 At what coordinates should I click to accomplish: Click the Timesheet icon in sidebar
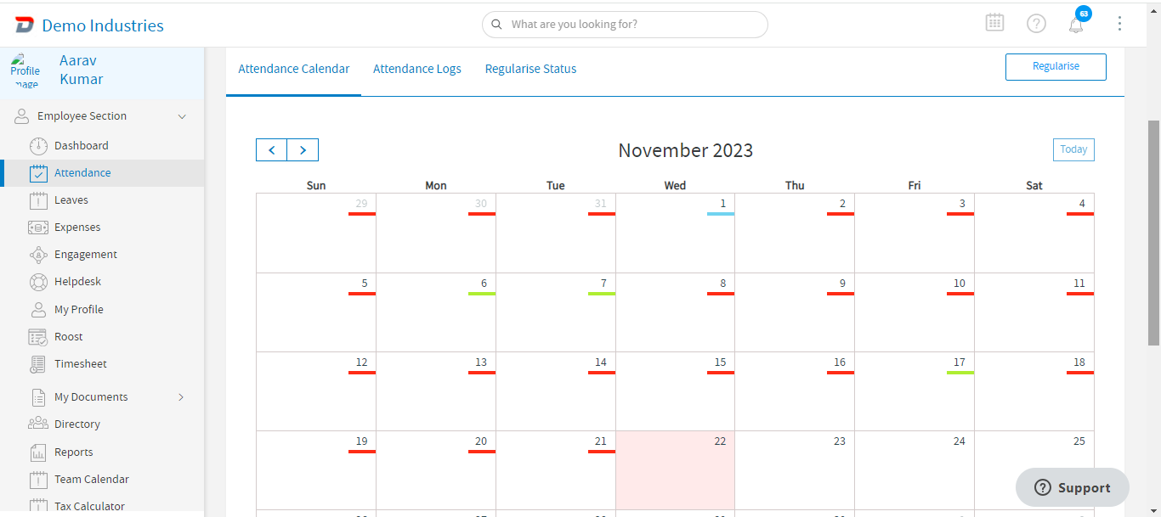(38, 364)
